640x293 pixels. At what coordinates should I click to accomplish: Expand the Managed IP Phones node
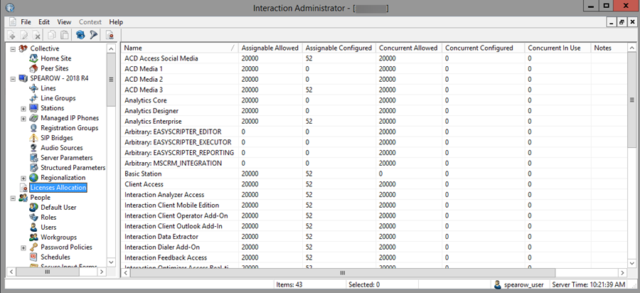coord(23,119)
